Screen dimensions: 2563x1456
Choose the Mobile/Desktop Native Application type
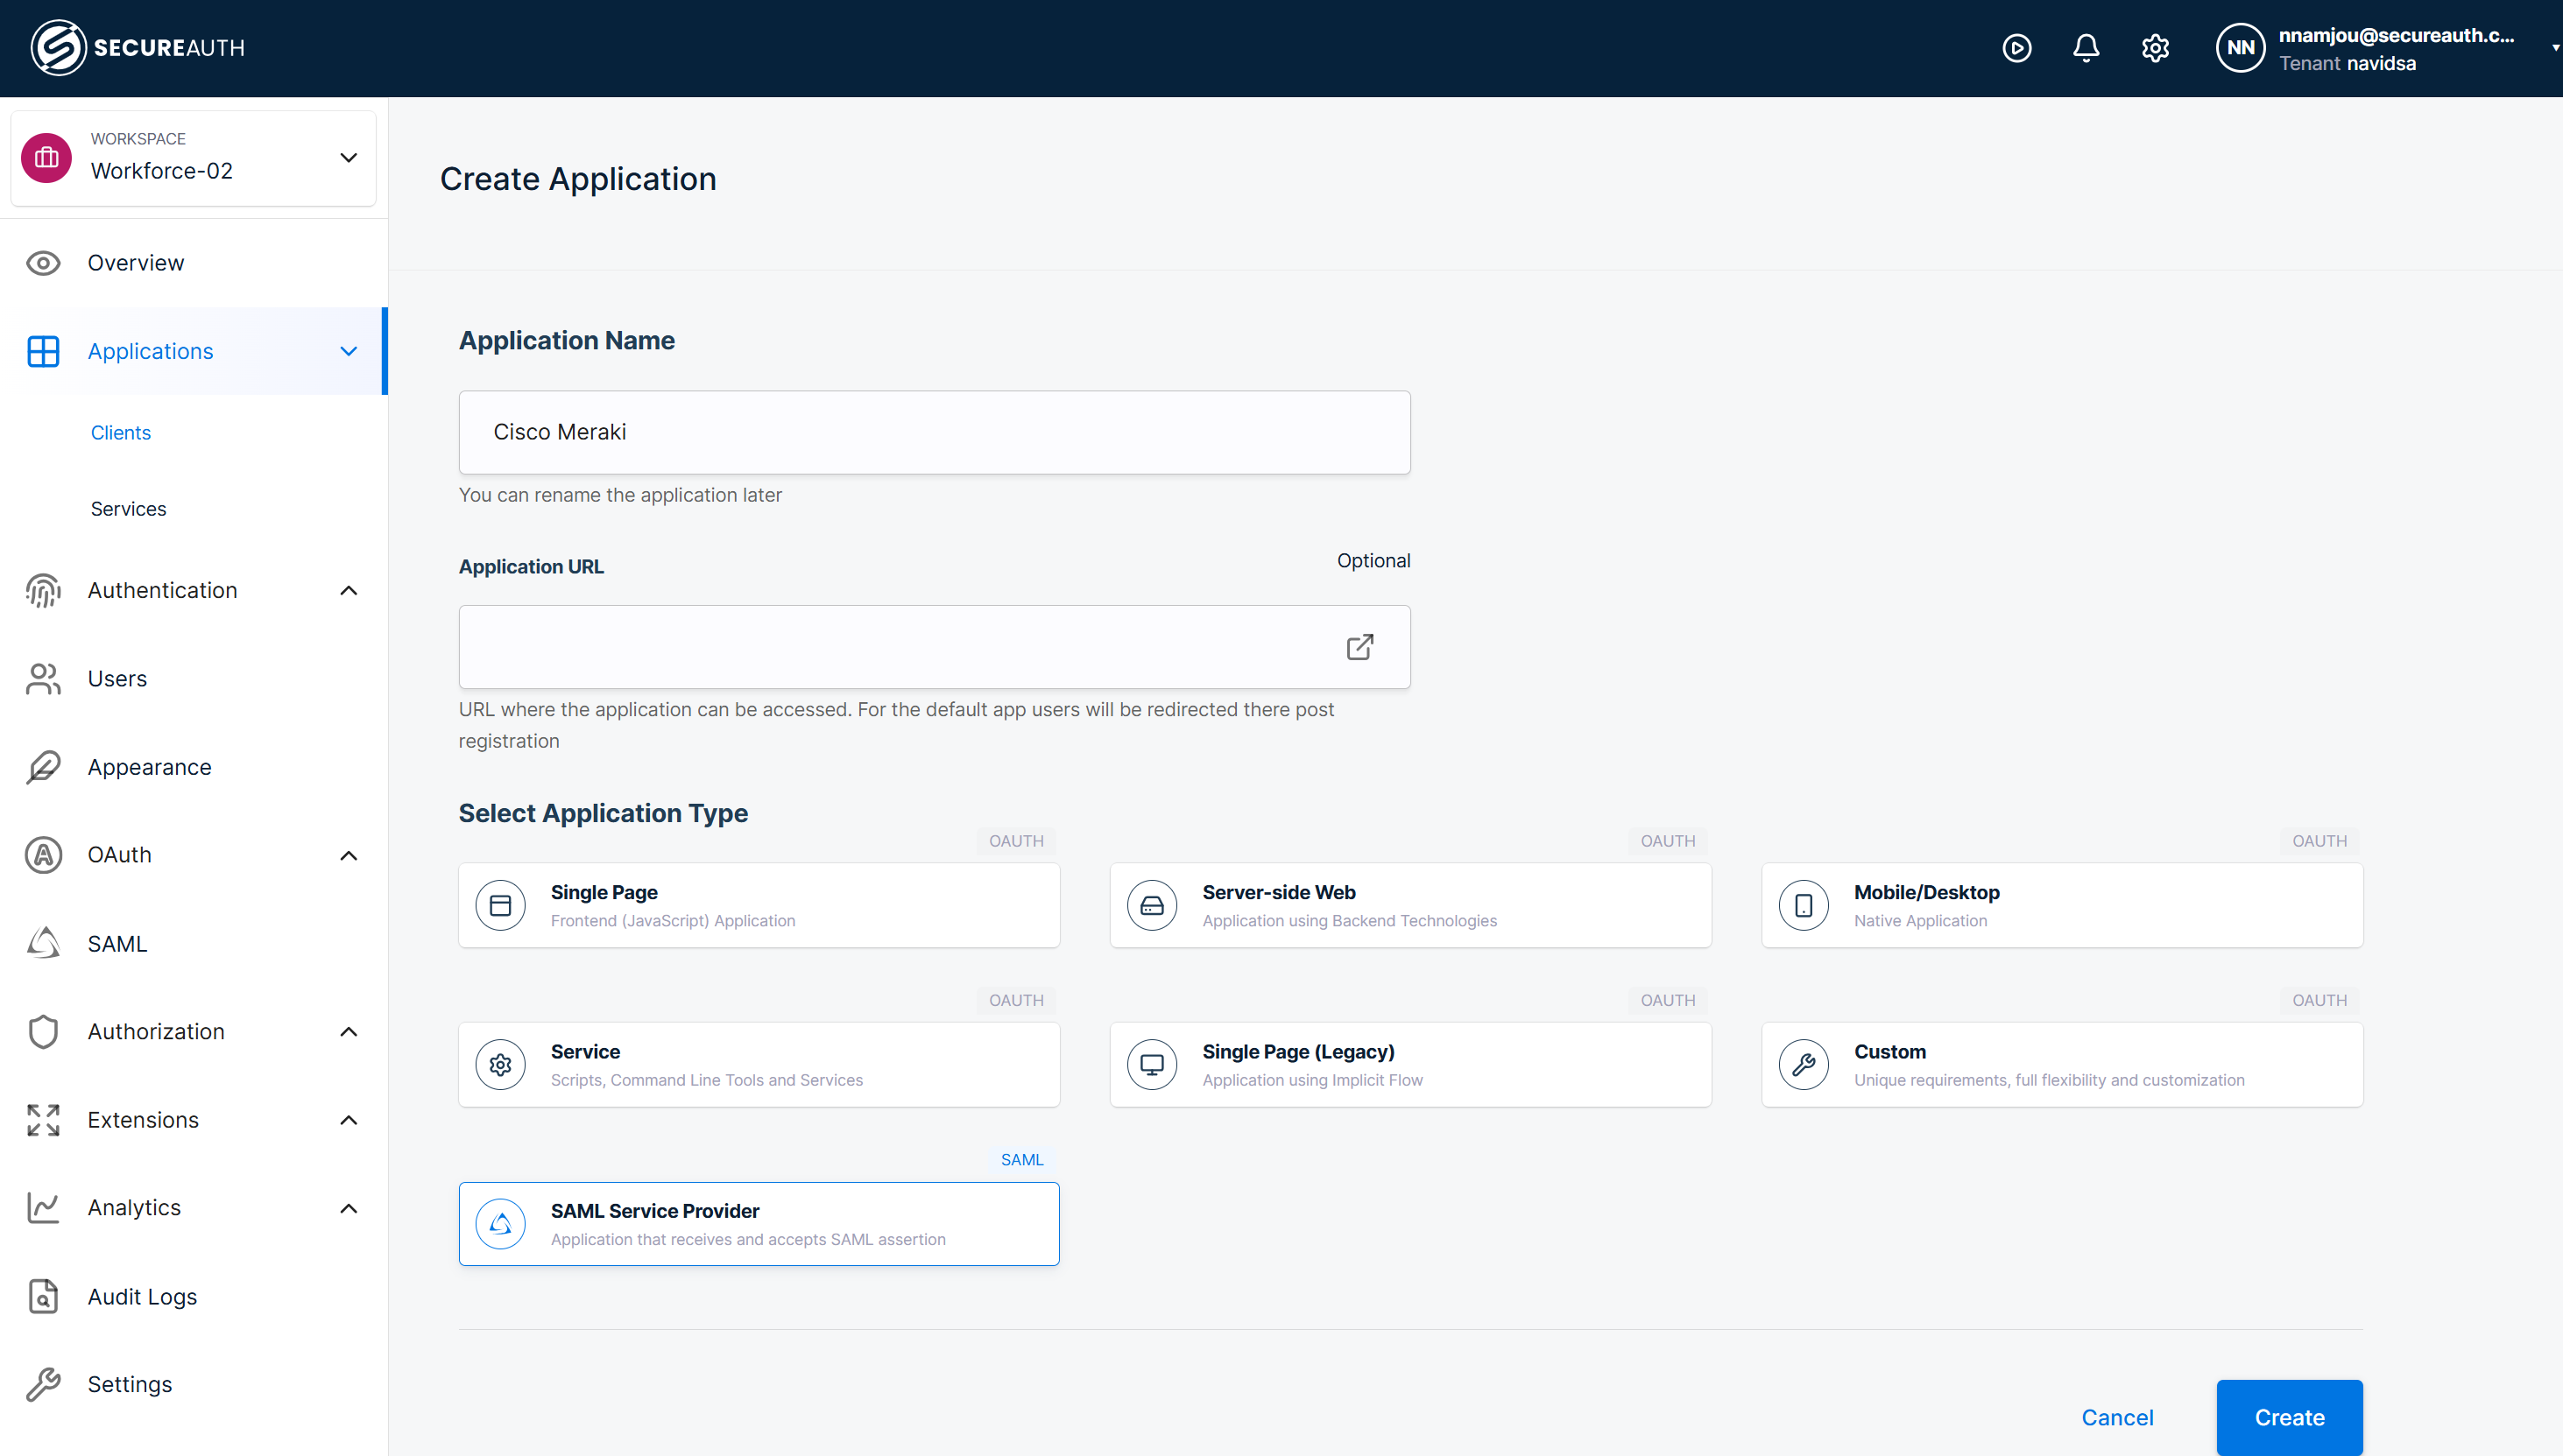(2061, 905)
